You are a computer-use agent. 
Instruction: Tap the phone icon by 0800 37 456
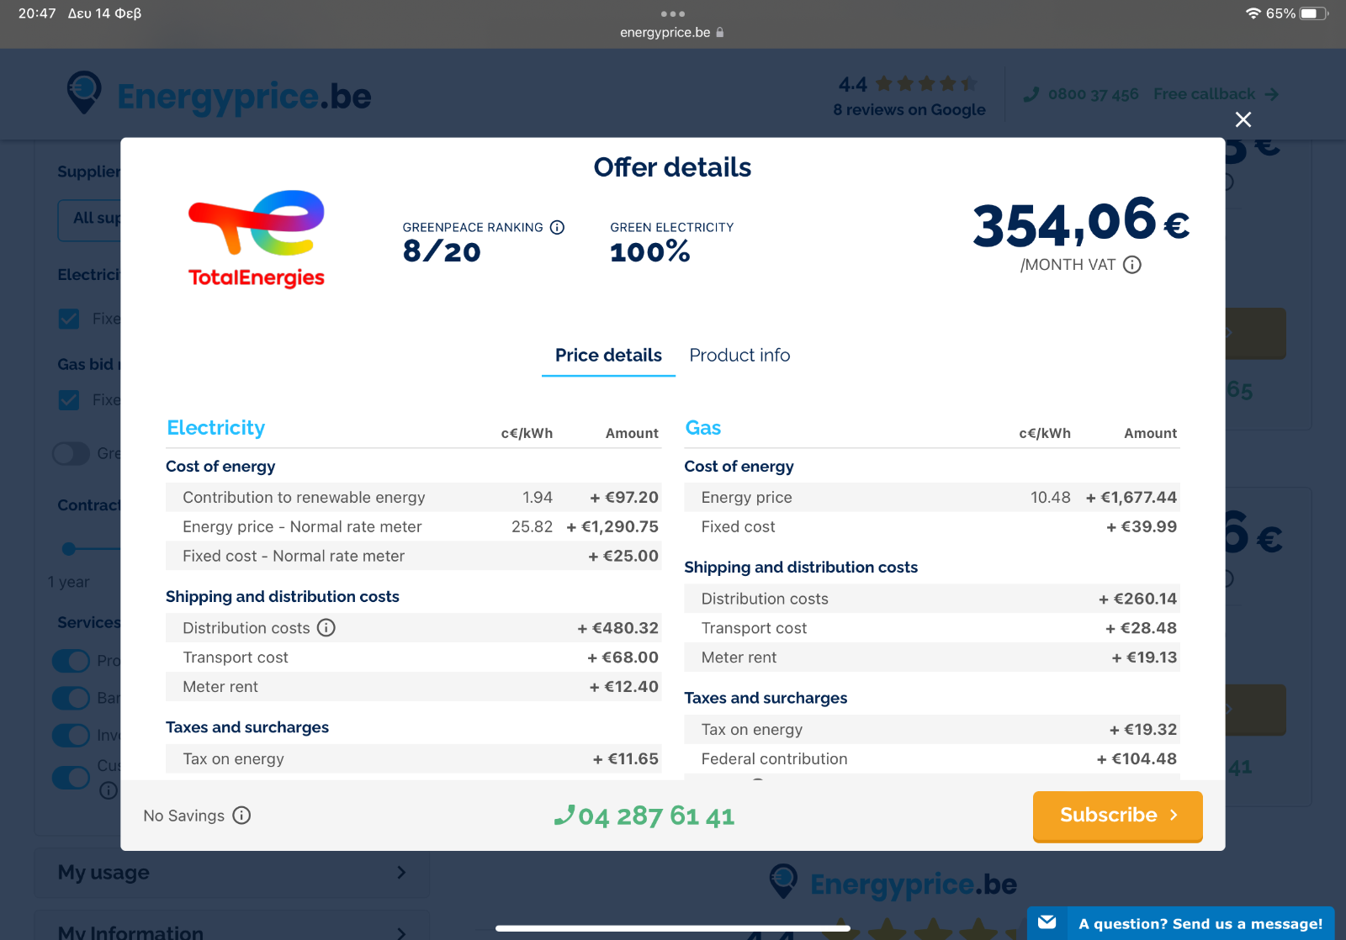point(1031,94)
